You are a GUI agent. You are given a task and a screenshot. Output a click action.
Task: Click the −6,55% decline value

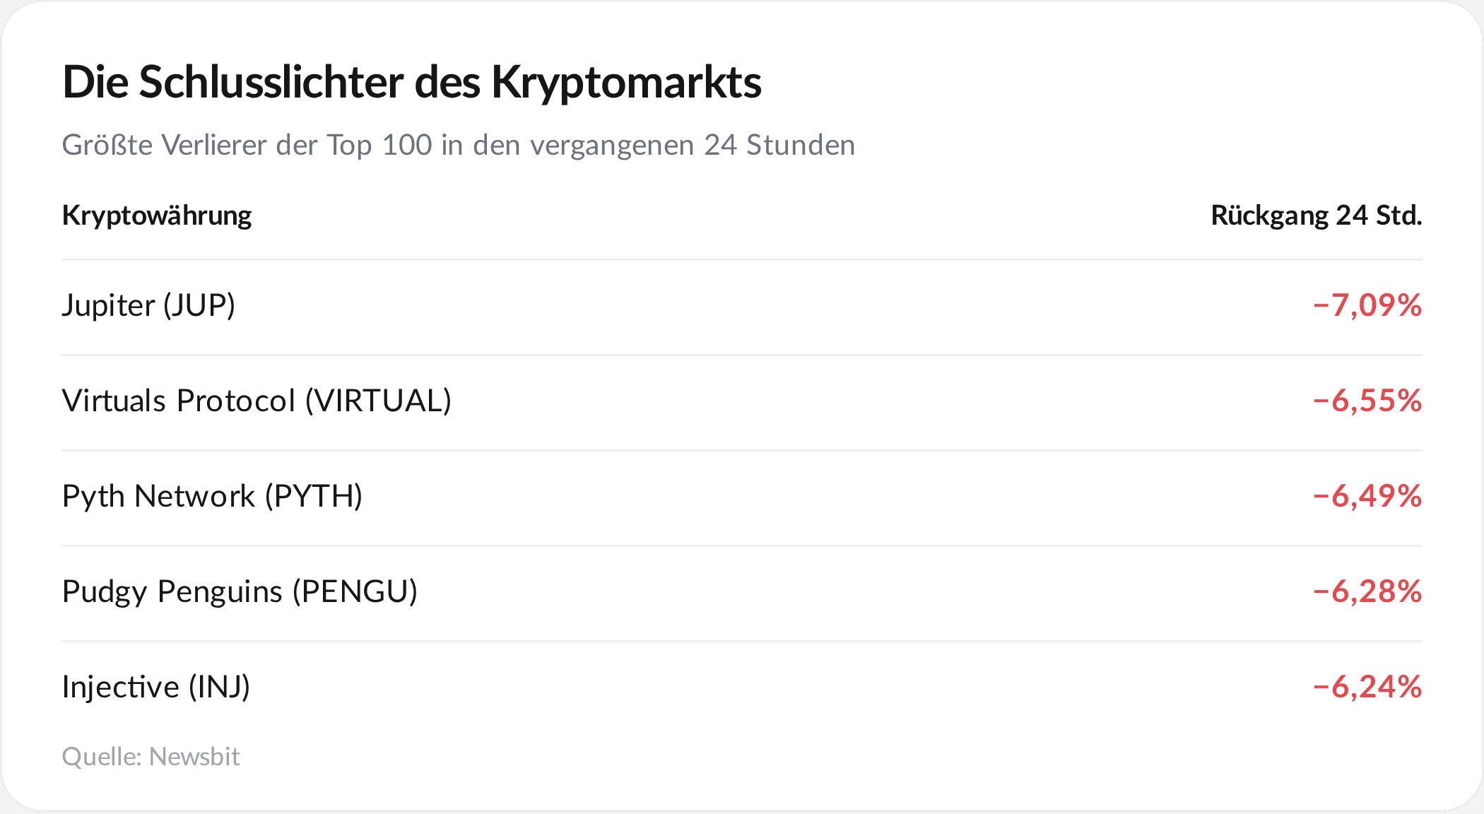click(1367, 401)
